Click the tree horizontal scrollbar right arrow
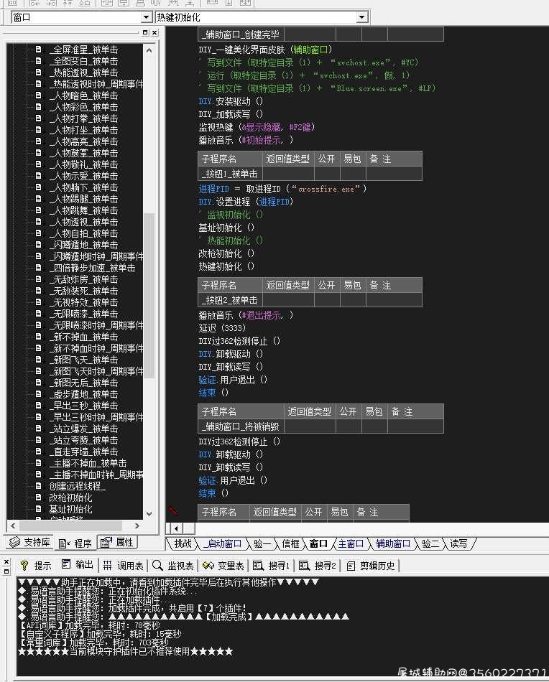 [x=137, y=525]
